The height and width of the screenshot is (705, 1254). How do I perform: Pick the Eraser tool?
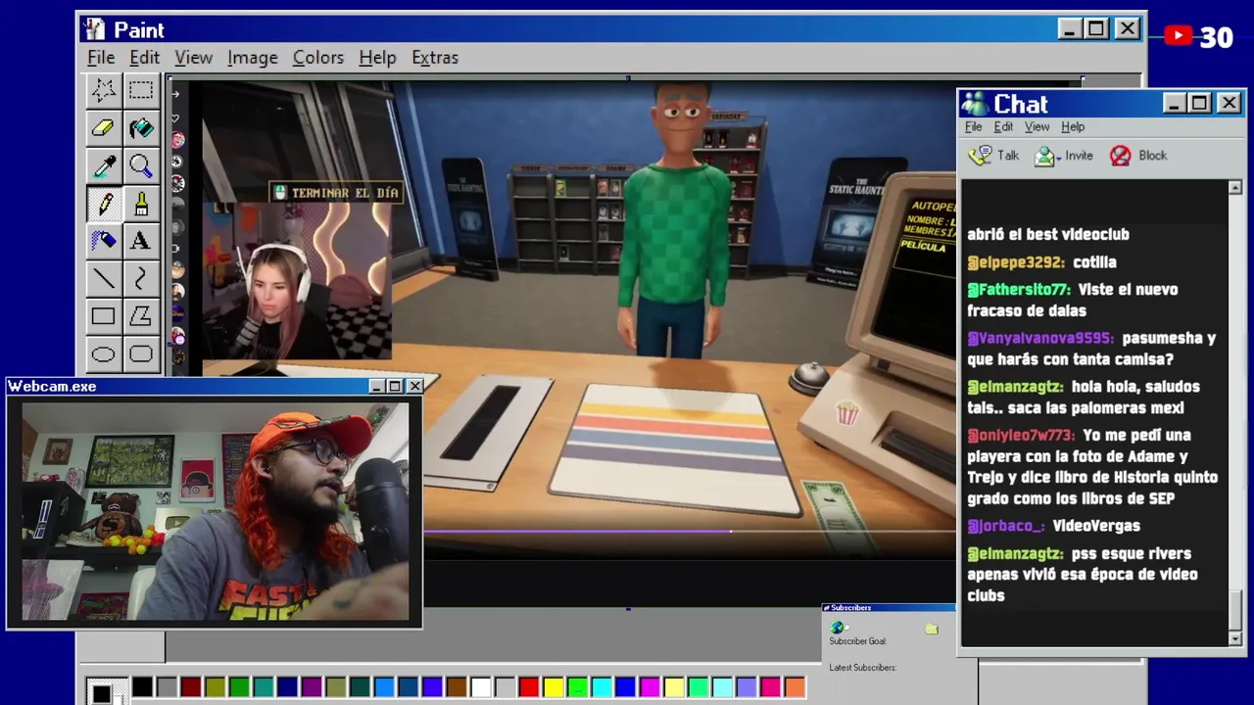coord(103,128)
